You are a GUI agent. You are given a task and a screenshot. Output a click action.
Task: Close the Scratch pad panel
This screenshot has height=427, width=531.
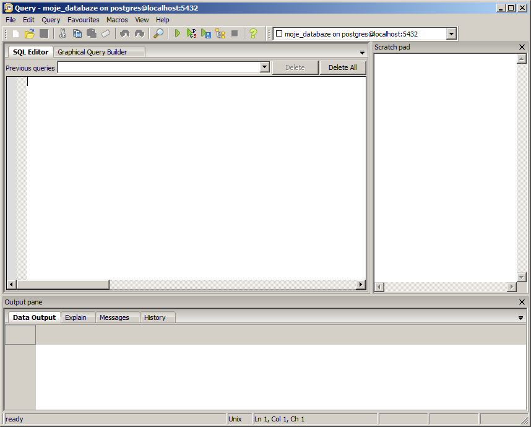point(522,47)
